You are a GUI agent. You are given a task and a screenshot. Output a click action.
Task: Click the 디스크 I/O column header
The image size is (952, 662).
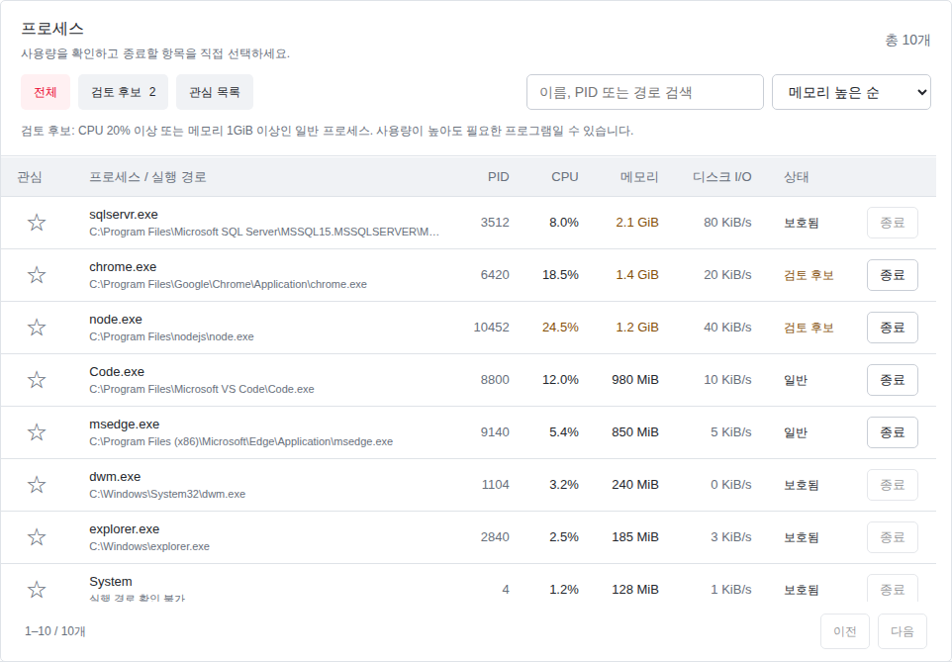[x=721, y=177]
